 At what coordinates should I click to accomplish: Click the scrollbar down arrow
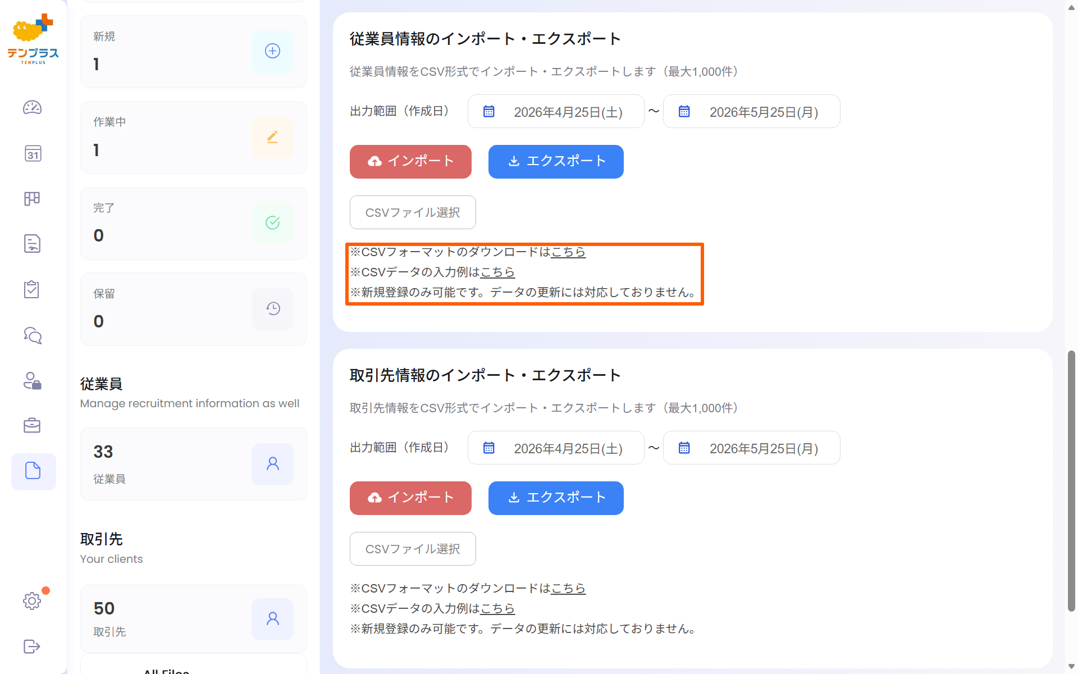[1071, 667]
